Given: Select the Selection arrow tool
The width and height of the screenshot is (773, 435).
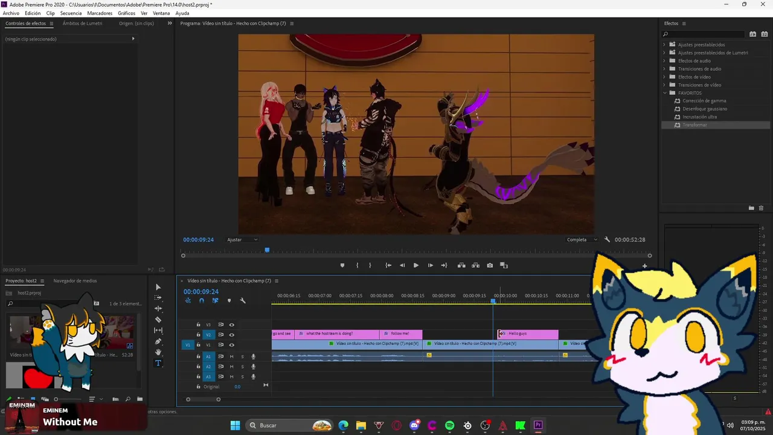Looking at the screenshot, I should (158, 287).
